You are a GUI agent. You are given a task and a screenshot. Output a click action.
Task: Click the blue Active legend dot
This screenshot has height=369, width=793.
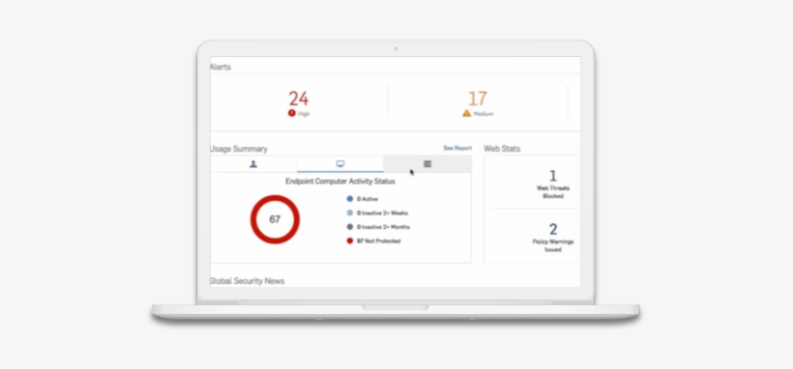[349, 199]
